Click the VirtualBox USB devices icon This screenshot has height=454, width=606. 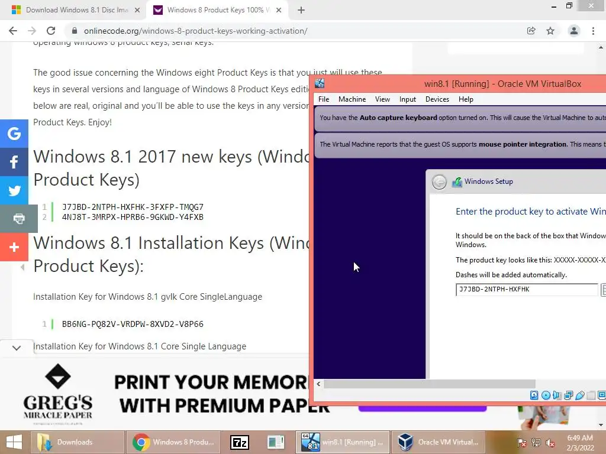tap(579, 395)
